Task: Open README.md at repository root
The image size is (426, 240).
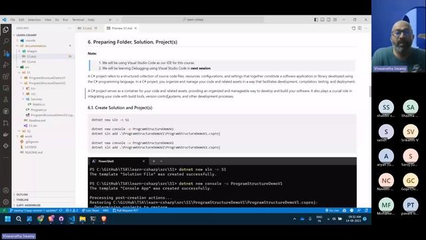Action: click(x=34, y=152)
